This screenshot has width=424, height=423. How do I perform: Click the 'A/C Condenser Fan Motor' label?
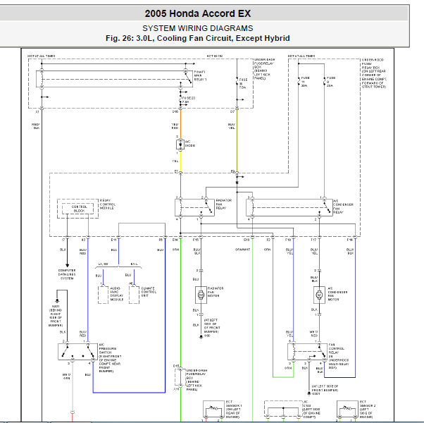337,294
